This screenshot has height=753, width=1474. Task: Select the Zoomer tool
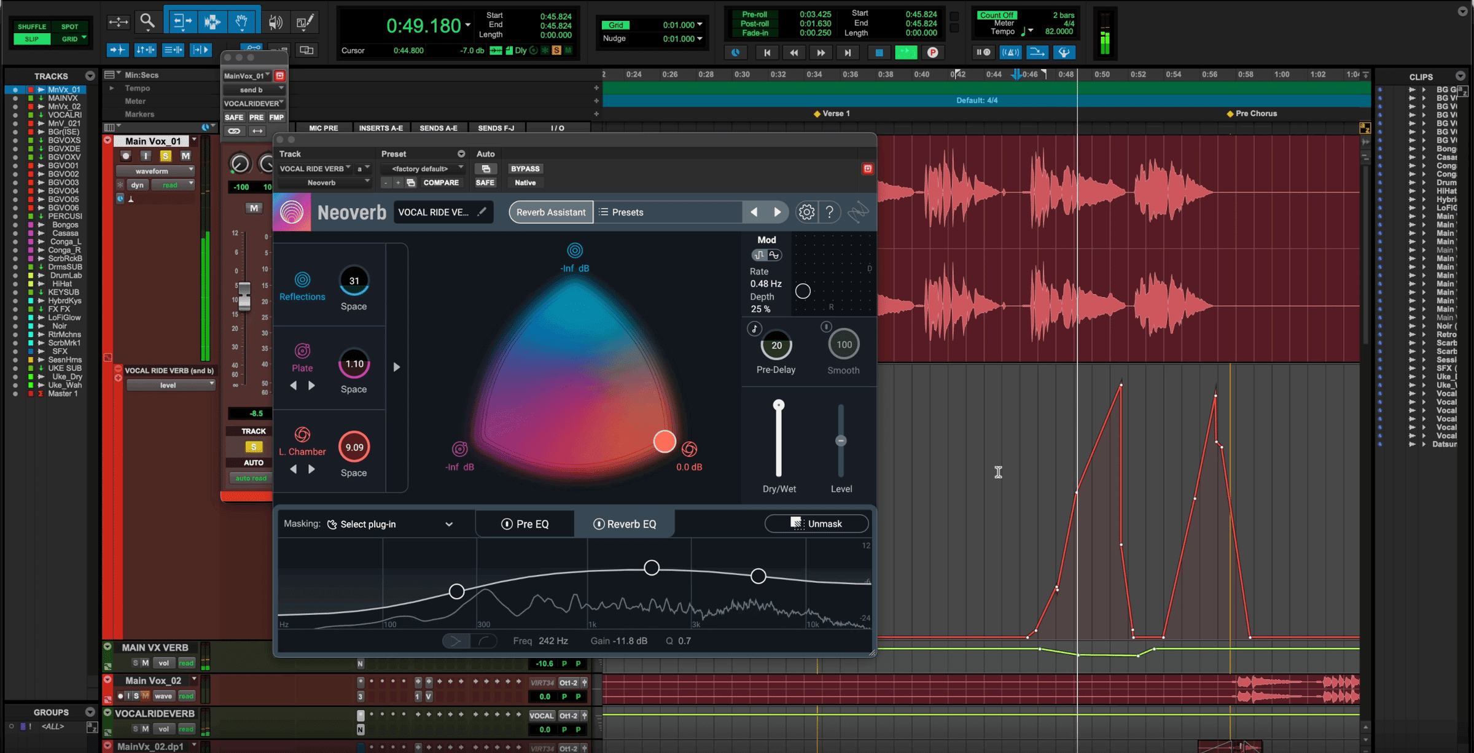tap(147, 22)
